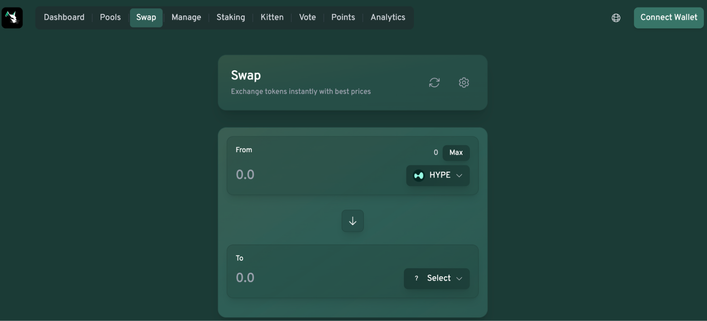Go to the Dashboard tab
Viewport: 707px width, 321px height.
coord(64,17)
